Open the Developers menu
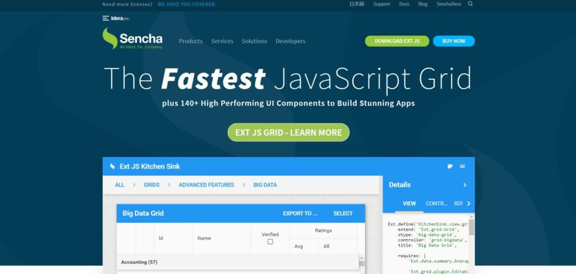 tap(290, 41)
